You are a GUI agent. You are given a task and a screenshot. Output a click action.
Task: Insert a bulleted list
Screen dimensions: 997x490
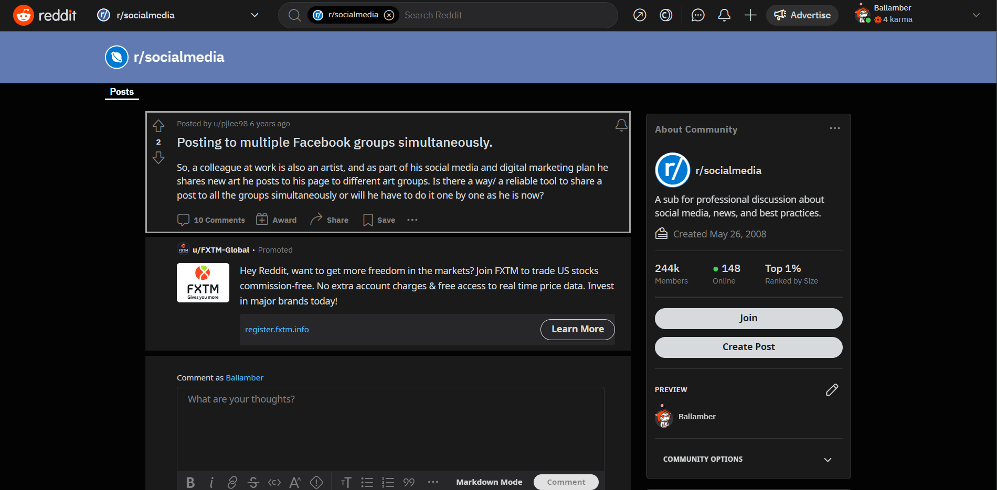(x=367, y=482)
